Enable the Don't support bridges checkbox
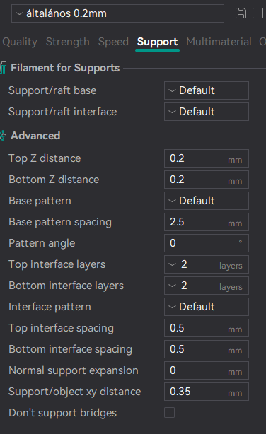Viewport: 266px width, 434px height. [169, 412]
